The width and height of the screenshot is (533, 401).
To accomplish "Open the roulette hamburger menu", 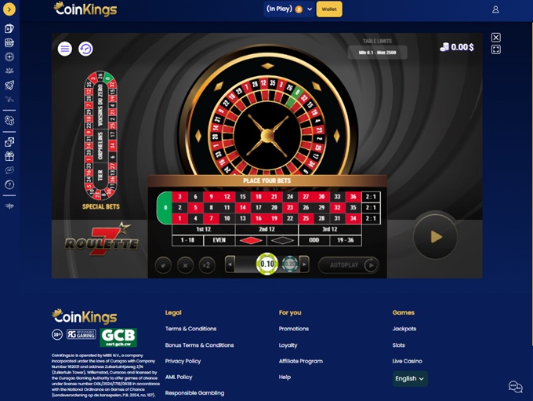I will click(64, 49).
